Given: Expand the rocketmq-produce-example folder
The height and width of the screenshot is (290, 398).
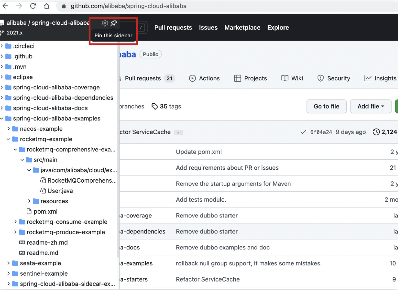Looking at the screenshot, I should click(15, 232).
